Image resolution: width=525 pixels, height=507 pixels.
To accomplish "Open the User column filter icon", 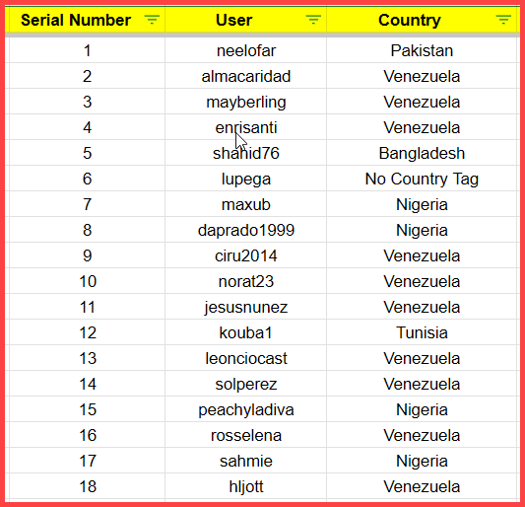I will pyautogui.click(x=313, y=20).
